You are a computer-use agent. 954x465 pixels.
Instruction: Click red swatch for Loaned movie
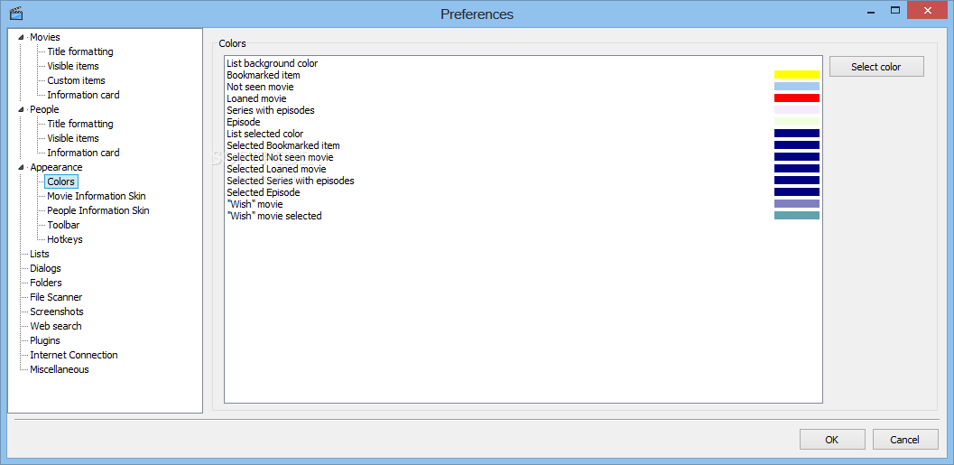click(x=796, y=98)
